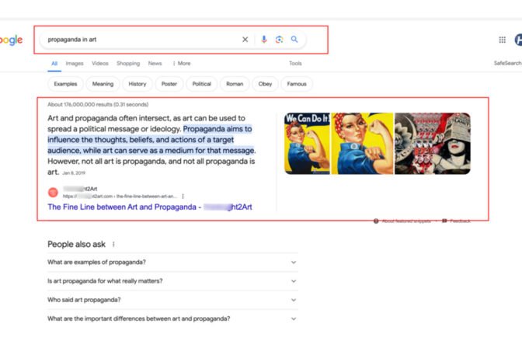Click the magnifying glass search icon

[x=294, y=40]
